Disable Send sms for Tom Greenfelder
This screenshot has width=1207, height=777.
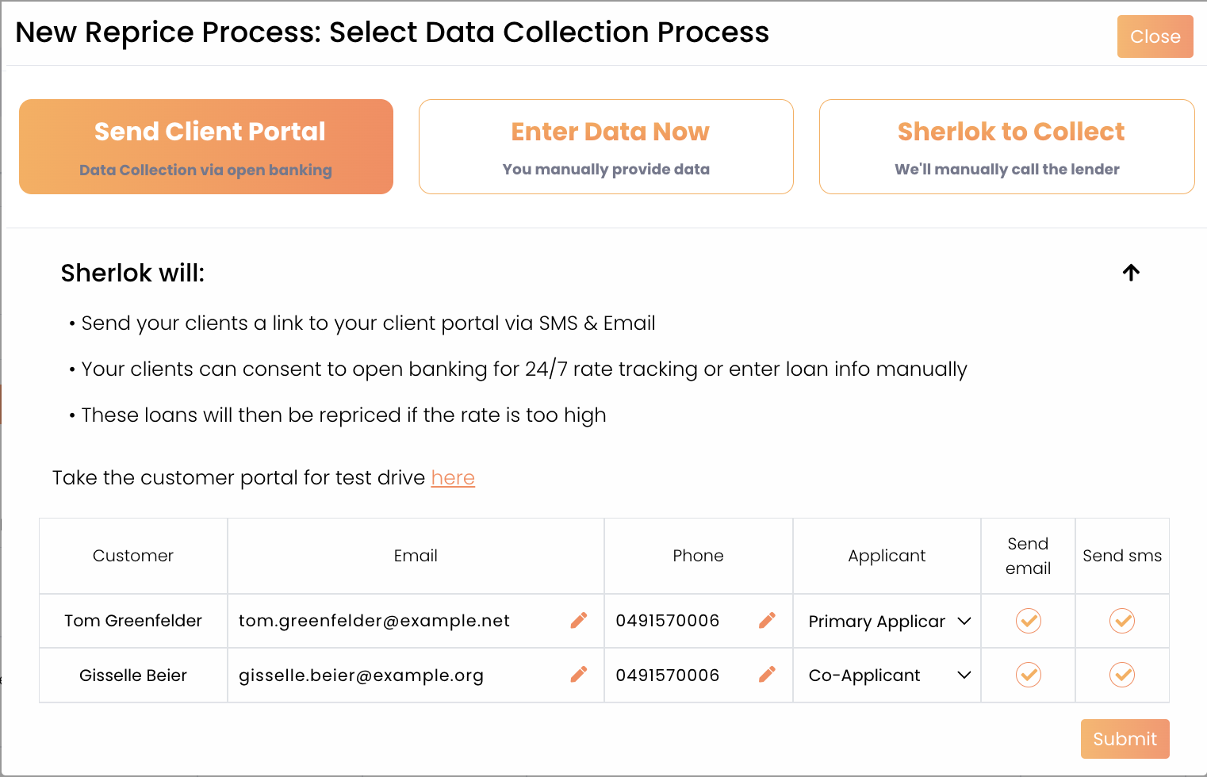coord(1121,620)
